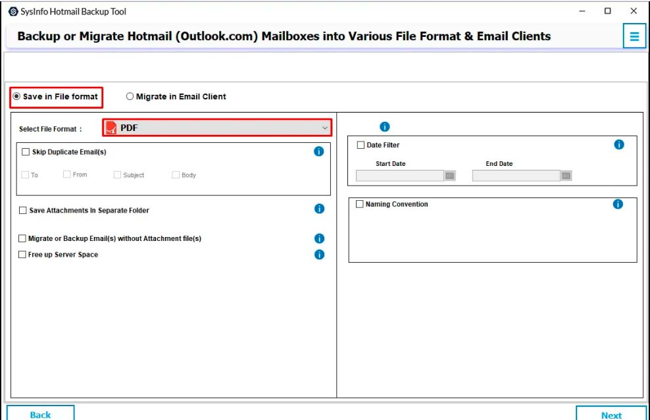Open info icon for Migrate or Backup without Attachment
Screen dimensions: 650x420
coord(319,238)
